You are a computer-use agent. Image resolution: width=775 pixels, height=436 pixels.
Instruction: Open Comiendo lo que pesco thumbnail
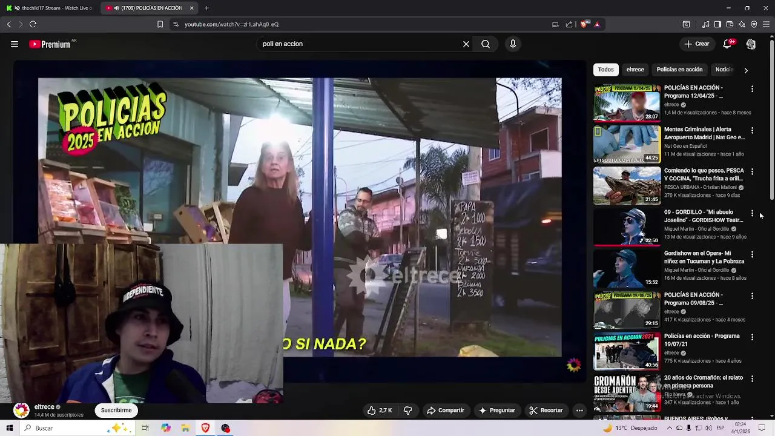tap(627, 186)
